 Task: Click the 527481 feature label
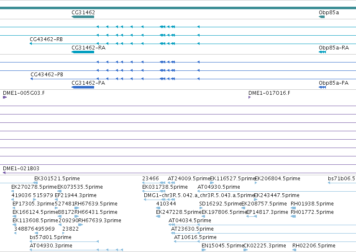[x=65, y=204]
